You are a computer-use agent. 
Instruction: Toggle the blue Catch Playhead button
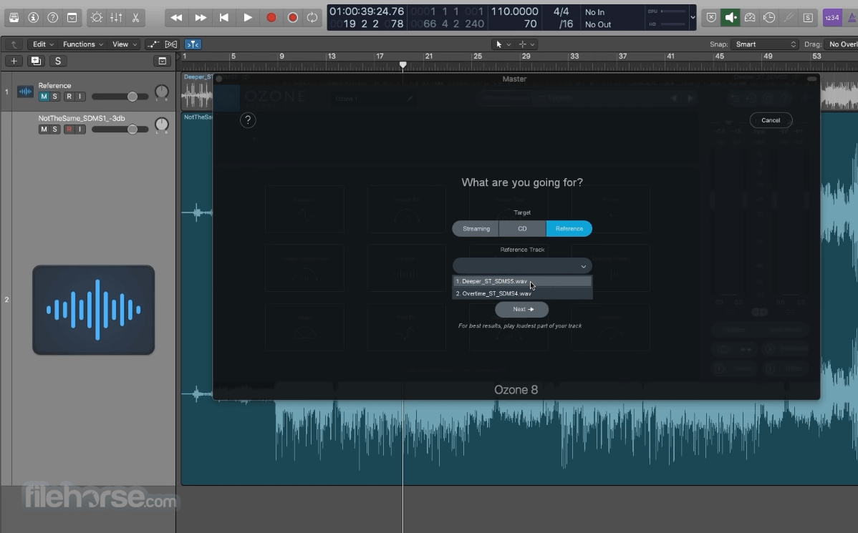pyautogui.click(x=193, y=44)
